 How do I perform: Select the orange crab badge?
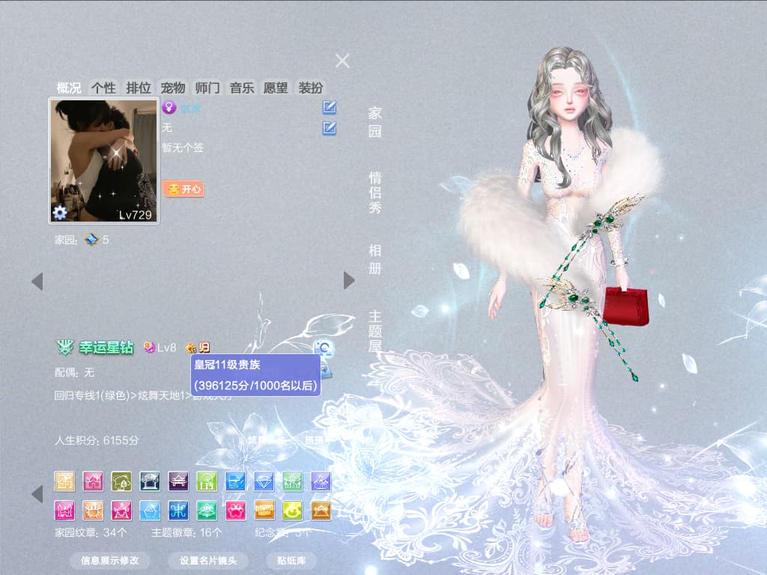click(x=93, y=511)
